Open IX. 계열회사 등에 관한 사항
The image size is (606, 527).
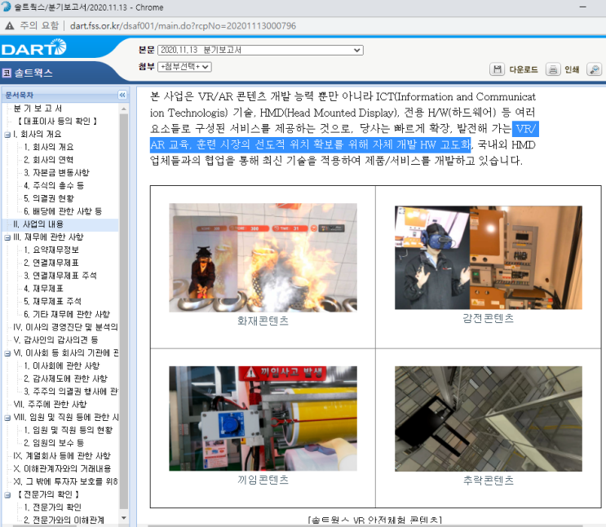(x=62, y=456)
